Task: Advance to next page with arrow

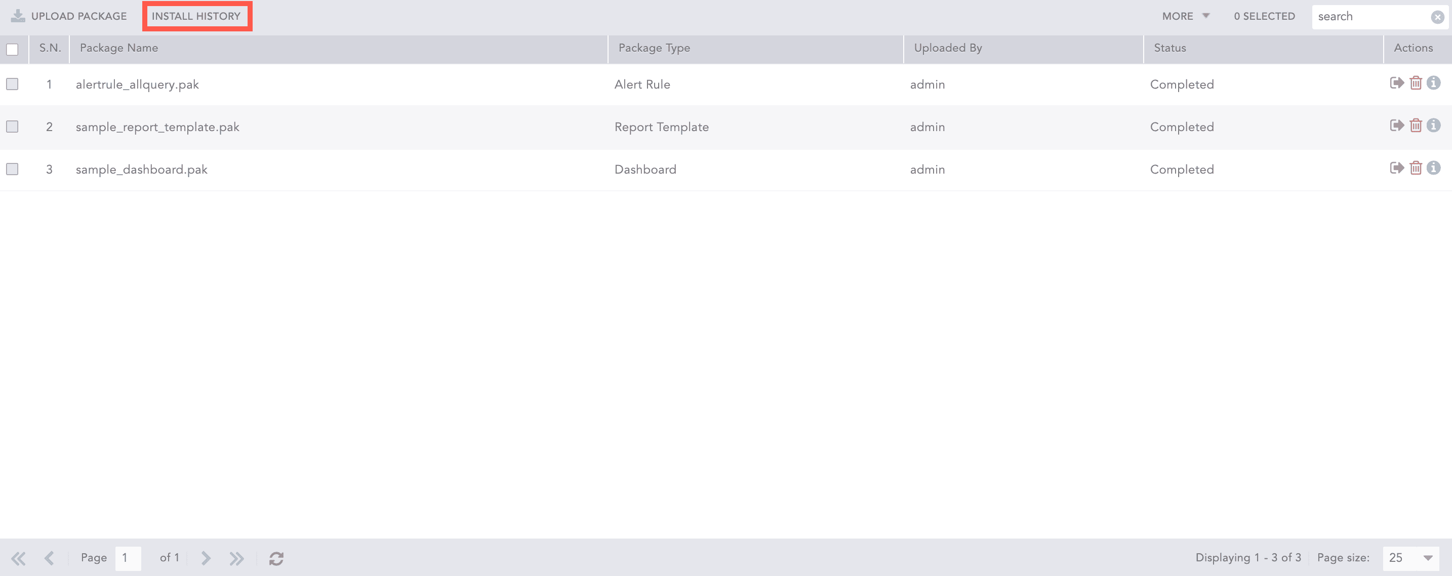Action: click(205, 558)
